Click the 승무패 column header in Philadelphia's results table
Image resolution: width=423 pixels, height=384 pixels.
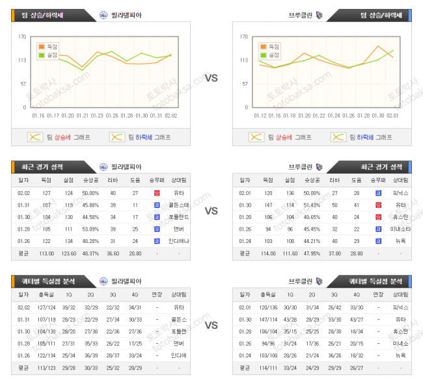tap(157, 181)
